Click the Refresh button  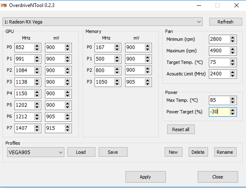point(226,22)
